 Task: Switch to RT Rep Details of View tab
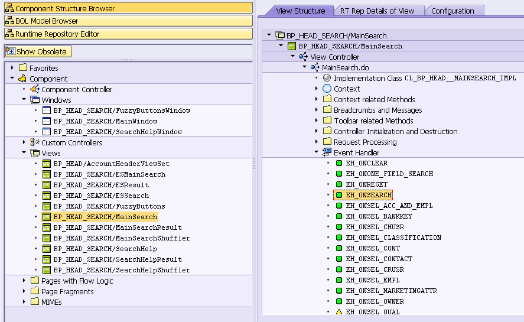point(377,11)
